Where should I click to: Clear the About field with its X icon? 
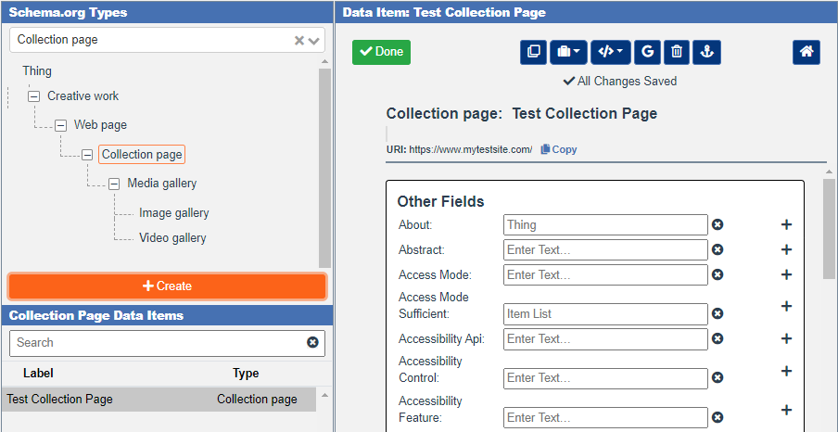pyautogui.click(x=717, y=224)
